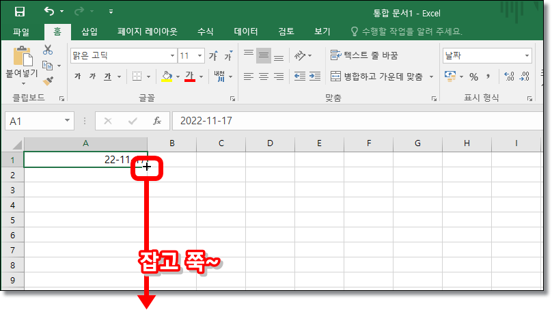This screenshot has height=310, width=552.
Task: Click the increase decimal icon
Action: [509, 76]
